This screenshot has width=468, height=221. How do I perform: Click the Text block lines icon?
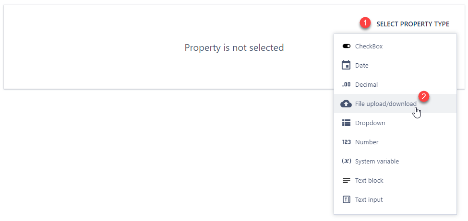[346, 181]
